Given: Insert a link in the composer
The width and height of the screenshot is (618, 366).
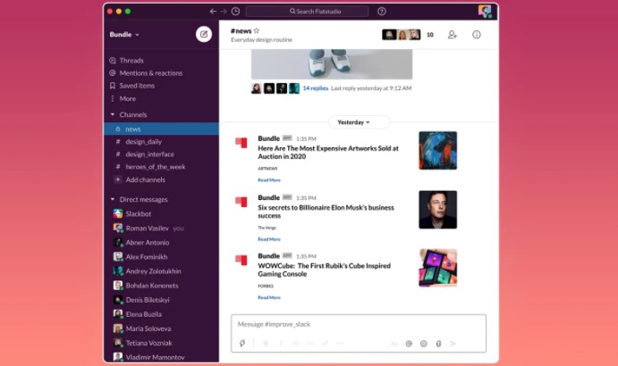Looking at the screenshot, I should tap(326, 343).
